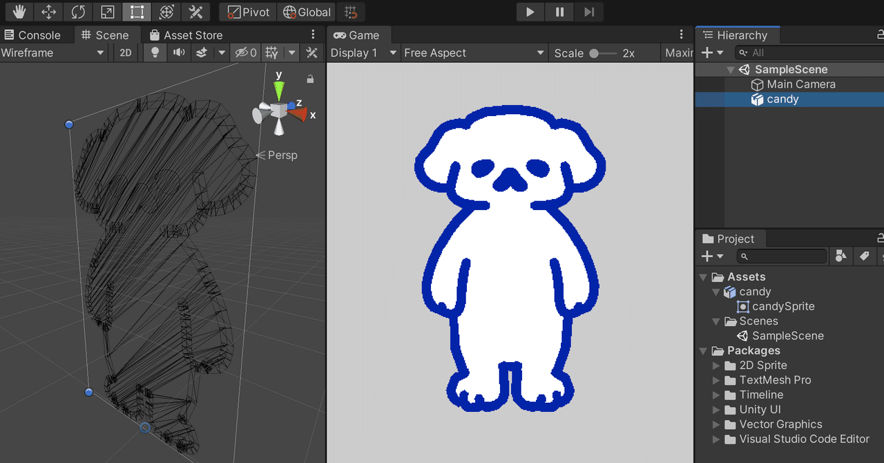The image size is (884, 463).
Task: Click the Step frame button
Action: [589, 12]
